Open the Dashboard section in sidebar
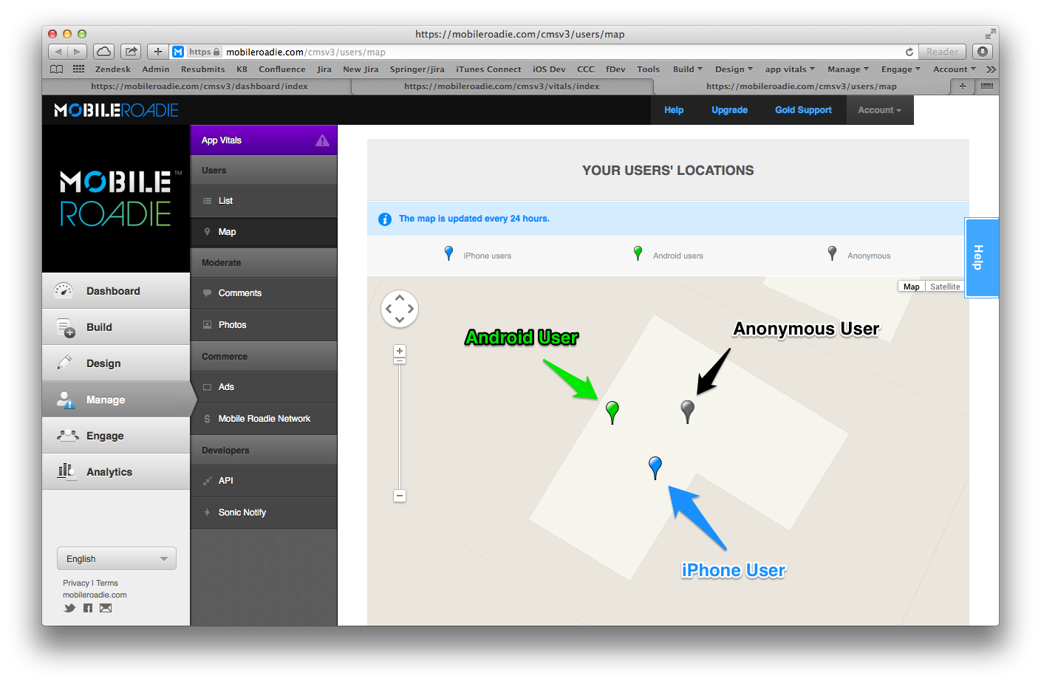The image size is (1041, 684). click(113, 291)
